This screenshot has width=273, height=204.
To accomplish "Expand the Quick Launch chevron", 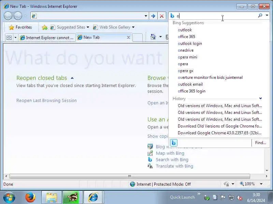I will pyautogui.click(x=199, y=193).
